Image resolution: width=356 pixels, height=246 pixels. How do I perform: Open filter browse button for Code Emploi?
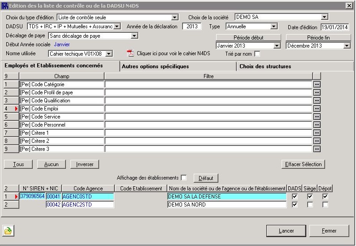[317, 109]
